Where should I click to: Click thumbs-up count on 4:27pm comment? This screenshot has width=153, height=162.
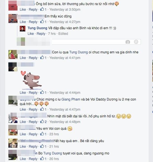pos(45,22)
